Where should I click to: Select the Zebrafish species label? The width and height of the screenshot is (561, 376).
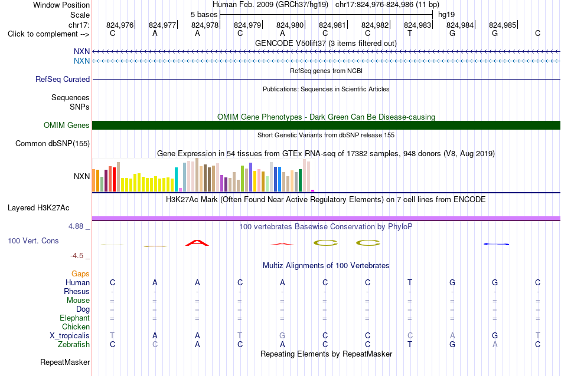[x=74, y=345]
